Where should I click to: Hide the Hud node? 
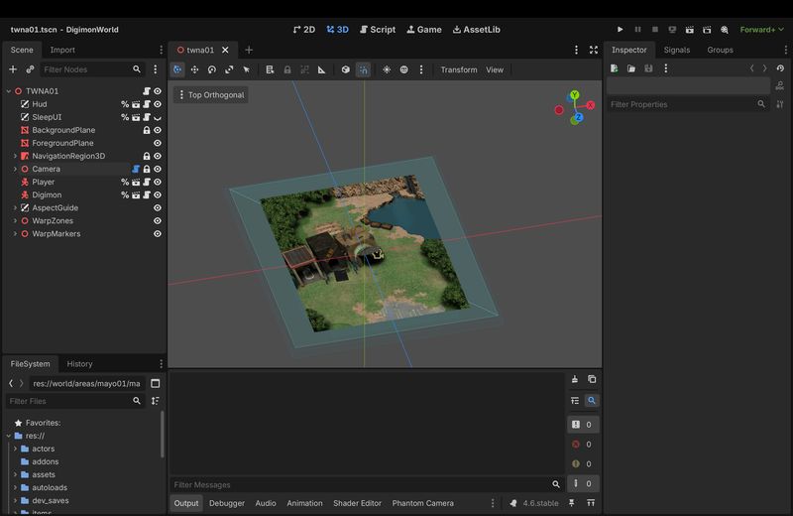(158, 104)
